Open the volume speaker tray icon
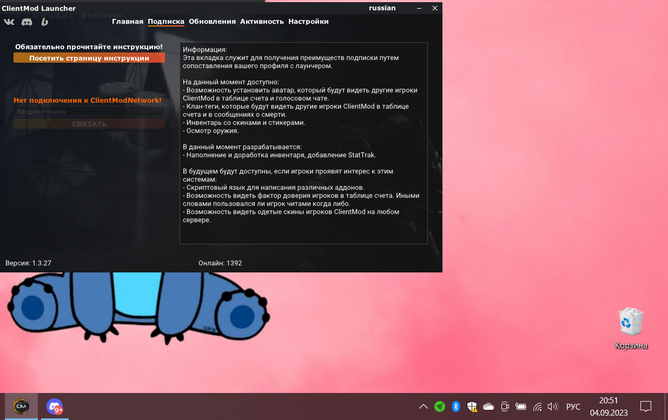This screenshot has width=668, height=420. point(552,406)
